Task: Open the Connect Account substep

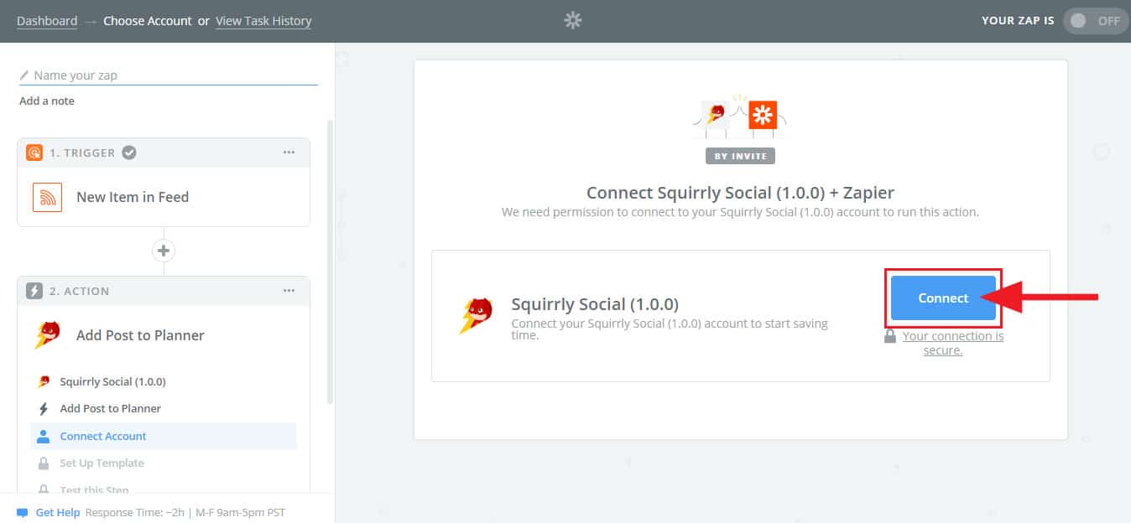Action: [x=164, y=436]
